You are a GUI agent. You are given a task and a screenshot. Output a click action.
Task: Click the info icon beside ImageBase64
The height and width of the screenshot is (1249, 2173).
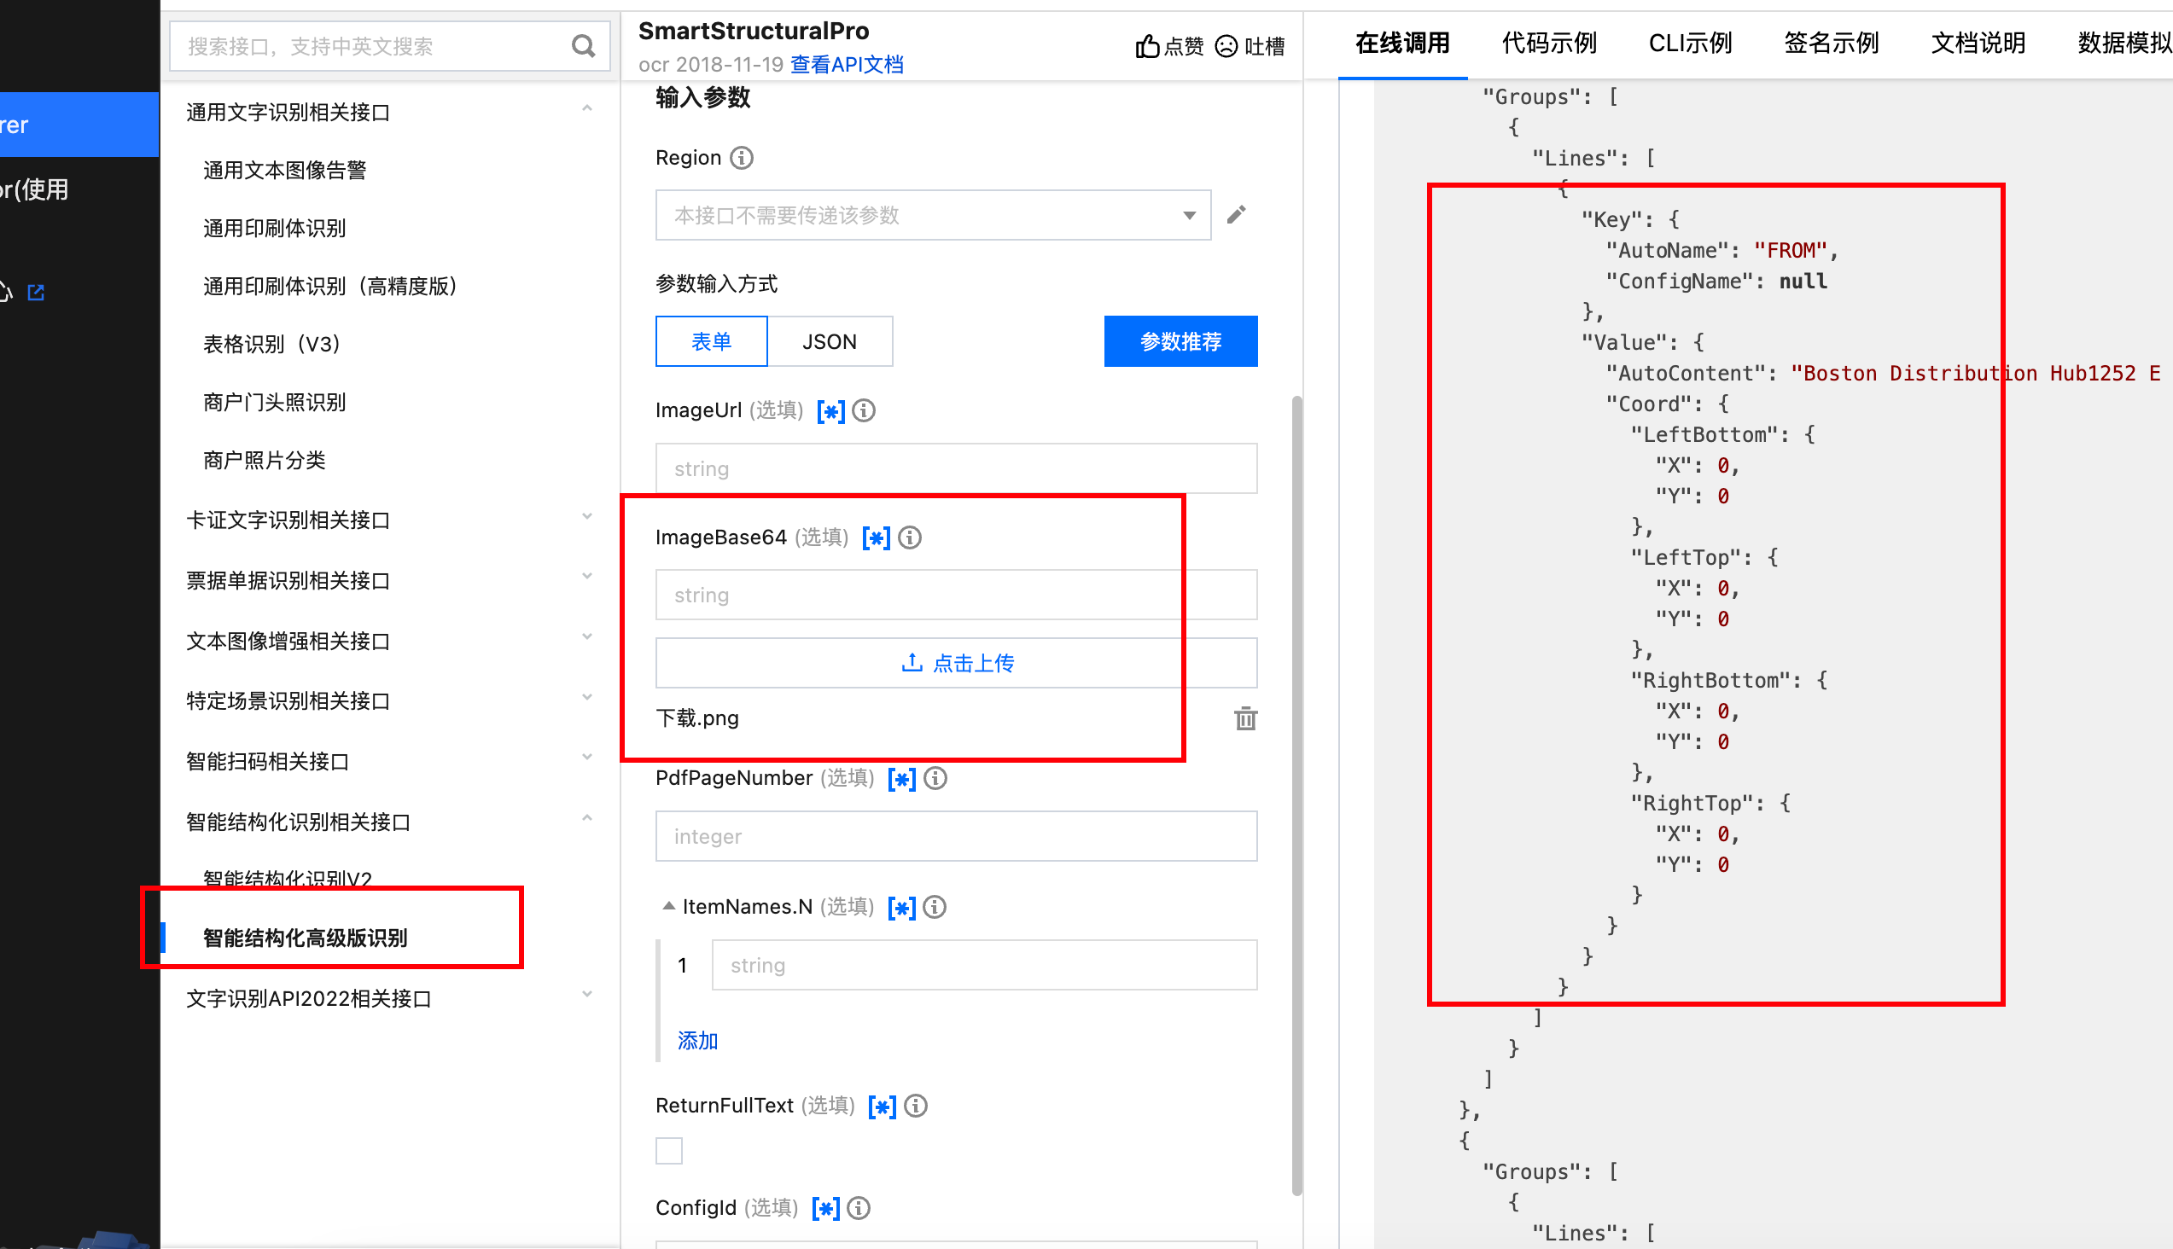(910, 537)
